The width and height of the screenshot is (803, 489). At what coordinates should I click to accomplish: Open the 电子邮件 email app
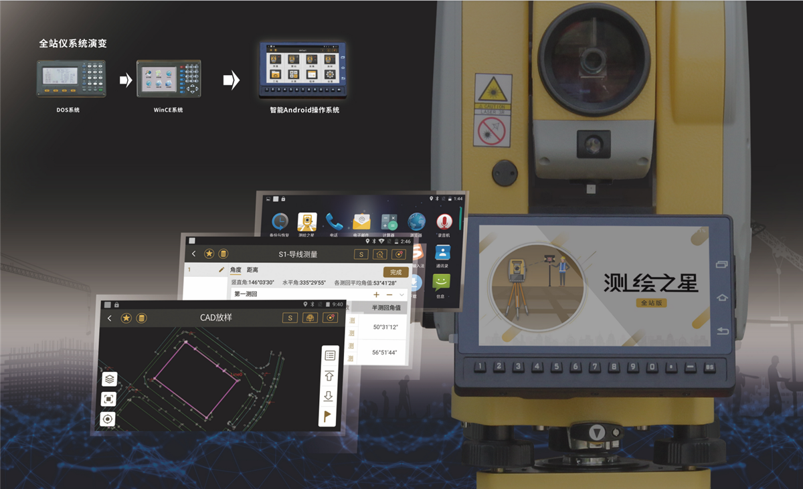tap(362, 221)
